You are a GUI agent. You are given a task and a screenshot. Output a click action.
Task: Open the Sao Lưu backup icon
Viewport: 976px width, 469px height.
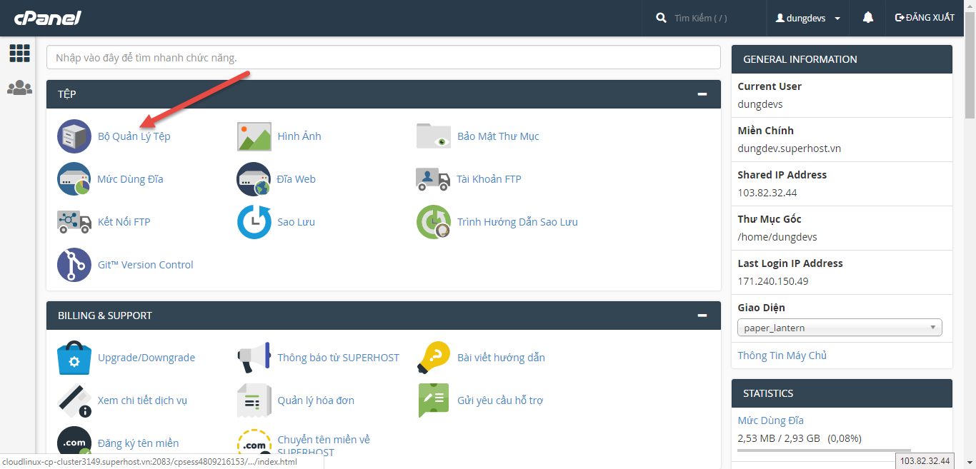pos(254,222)
